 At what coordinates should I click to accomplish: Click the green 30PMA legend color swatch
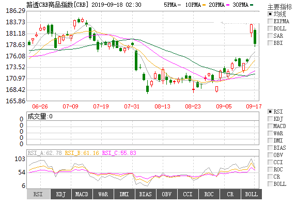click(x=251, y=5)
